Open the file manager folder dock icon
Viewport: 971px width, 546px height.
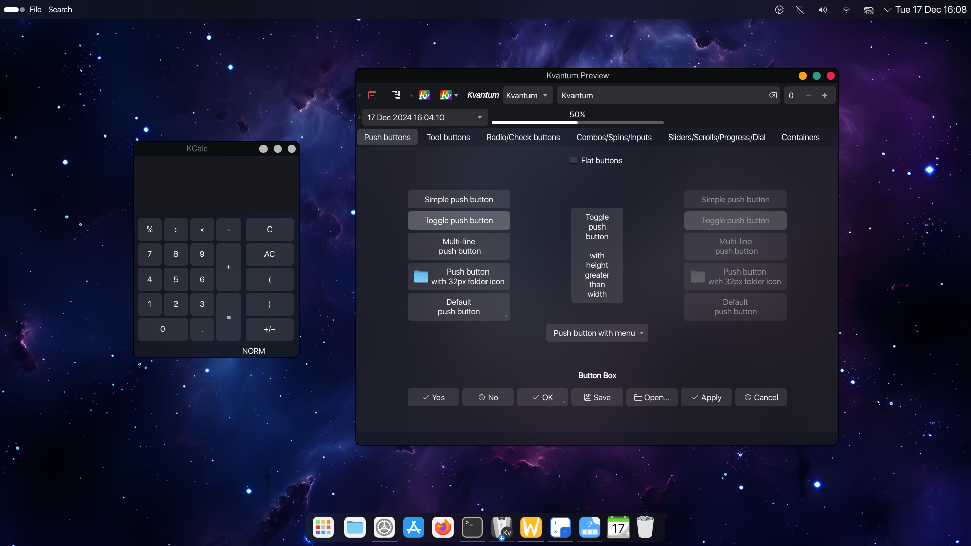pyautogui.click(x=355, y=527)
